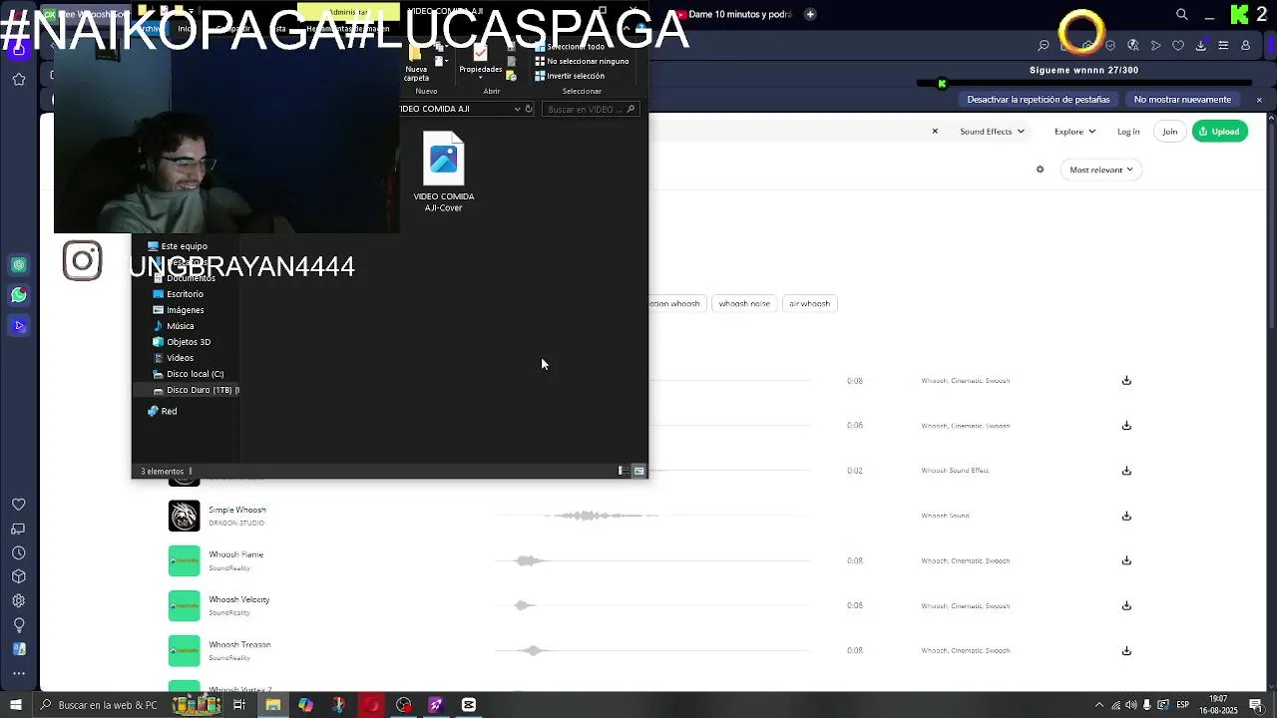Click the Join button on Pixabay
This screenshot has width=1277, height=718.
point(1169,132)
